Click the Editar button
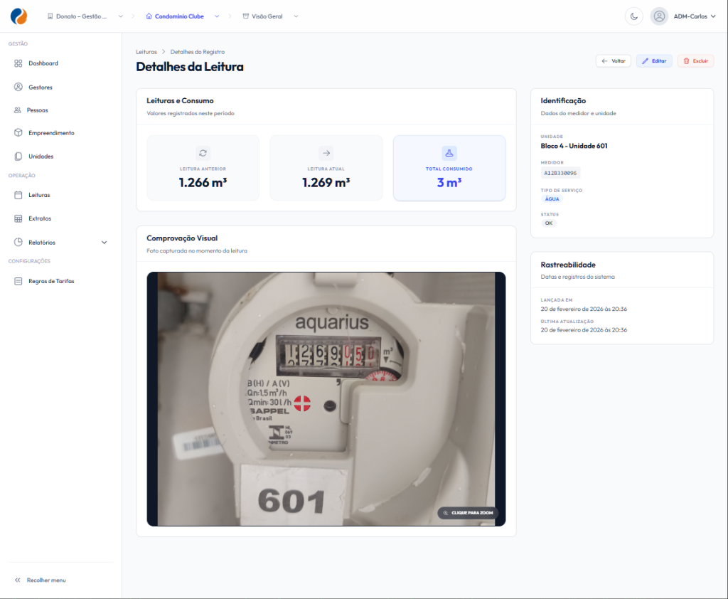The height and width of the screenshot is (599, 728). pos(654,61)
